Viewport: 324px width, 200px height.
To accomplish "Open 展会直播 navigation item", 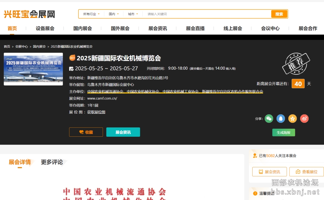I will coord(195,28).
